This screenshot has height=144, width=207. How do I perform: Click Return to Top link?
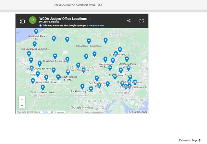(190, 140)
